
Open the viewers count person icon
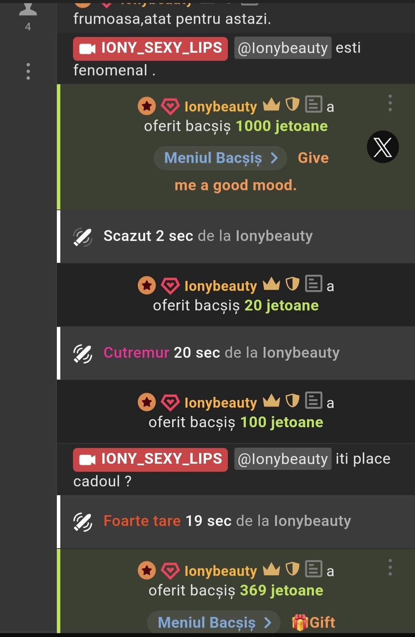(x=28, y=9)
